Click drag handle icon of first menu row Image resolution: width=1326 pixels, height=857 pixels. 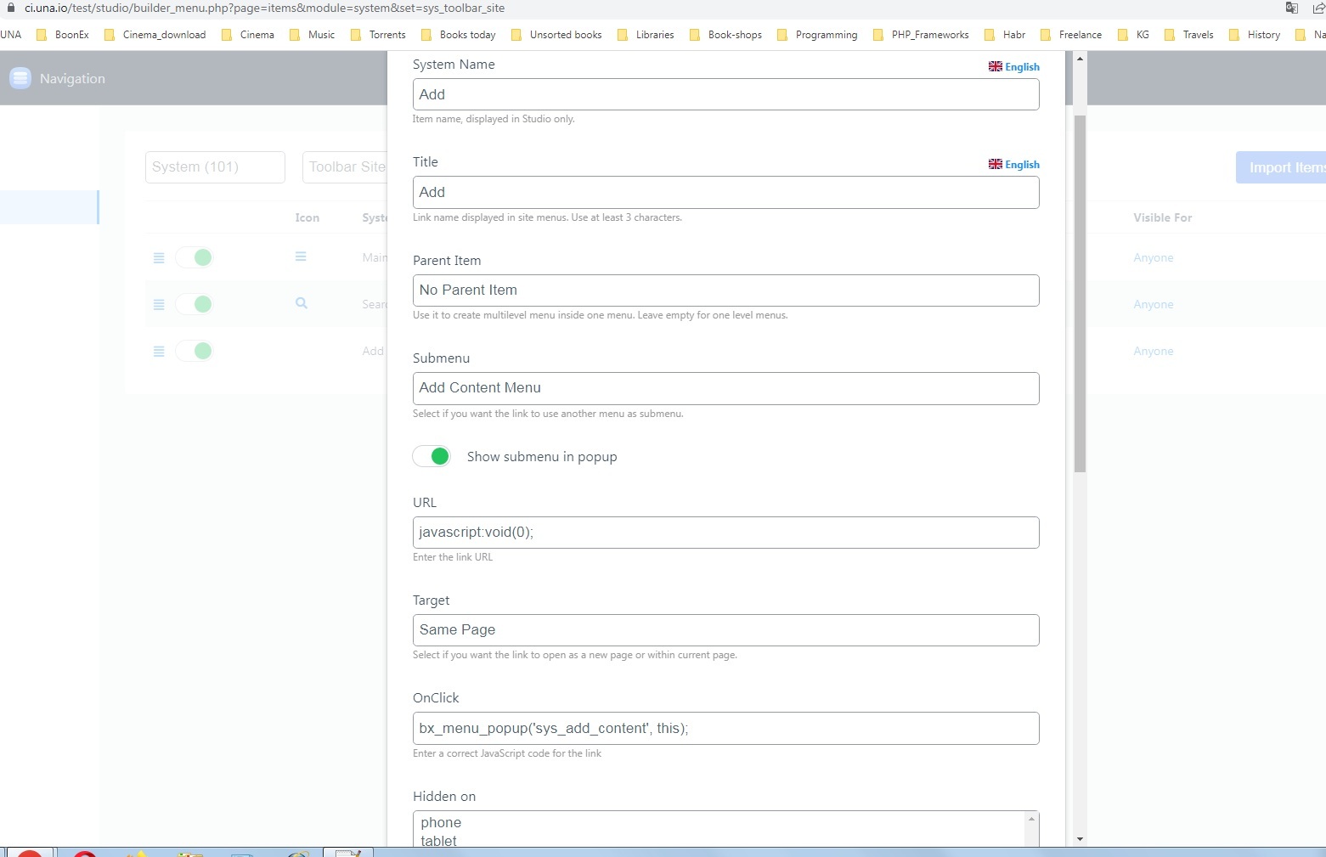pos(159,258)
